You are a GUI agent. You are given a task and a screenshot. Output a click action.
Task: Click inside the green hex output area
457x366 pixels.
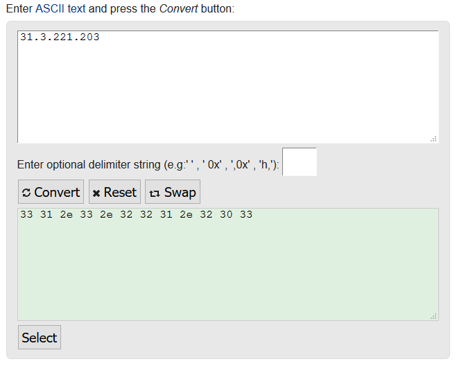tap(227, 270)
